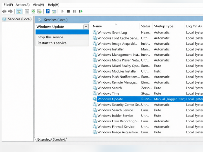This screenshot has width=203, height=152.
Task: Open the File(F) menu
Action: (8, 5)
